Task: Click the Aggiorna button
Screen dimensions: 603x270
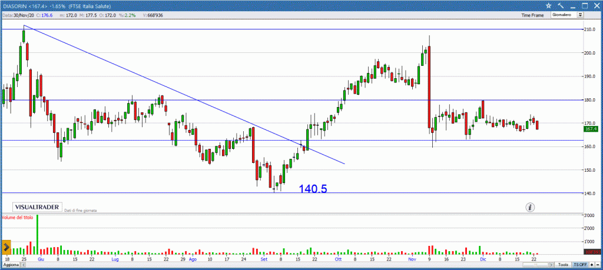Action: [10, 265]
